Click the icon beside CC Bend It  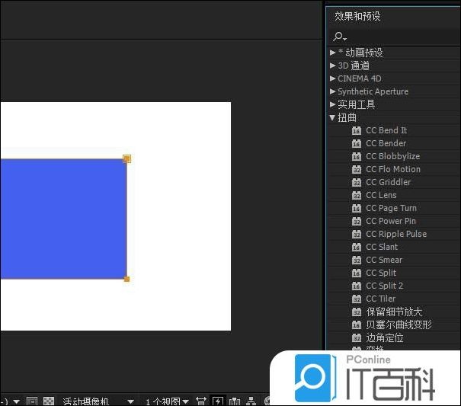[x=356, y=130]
